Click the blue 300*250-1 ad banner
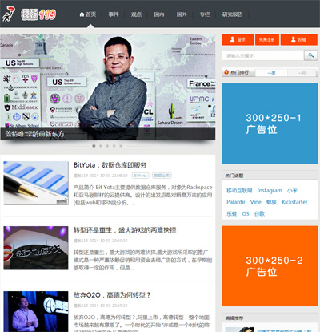 click(270, 123)
